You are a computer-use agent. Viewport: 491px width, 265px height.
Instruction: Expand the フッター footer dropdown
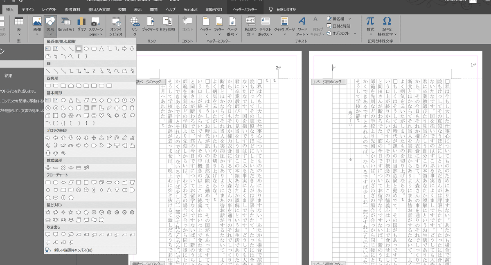point(219,26)
